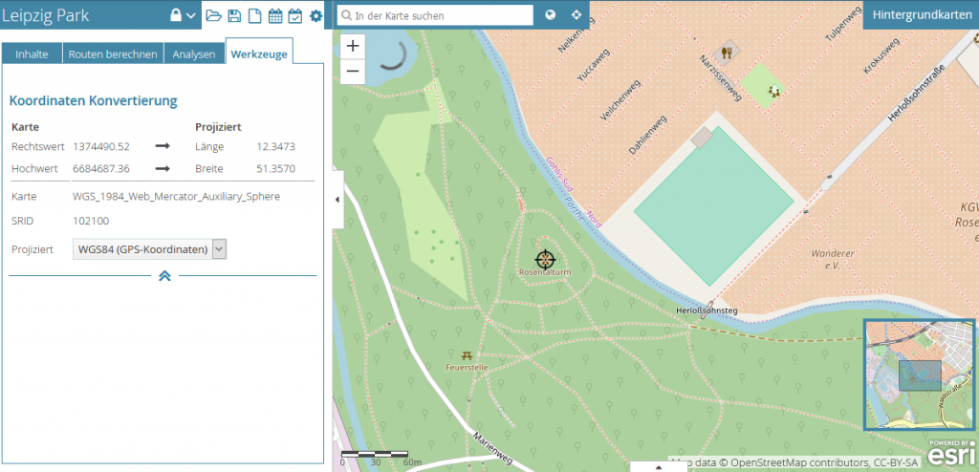
Task: Open the calendar grid icon
Action: tap(274, 15)
